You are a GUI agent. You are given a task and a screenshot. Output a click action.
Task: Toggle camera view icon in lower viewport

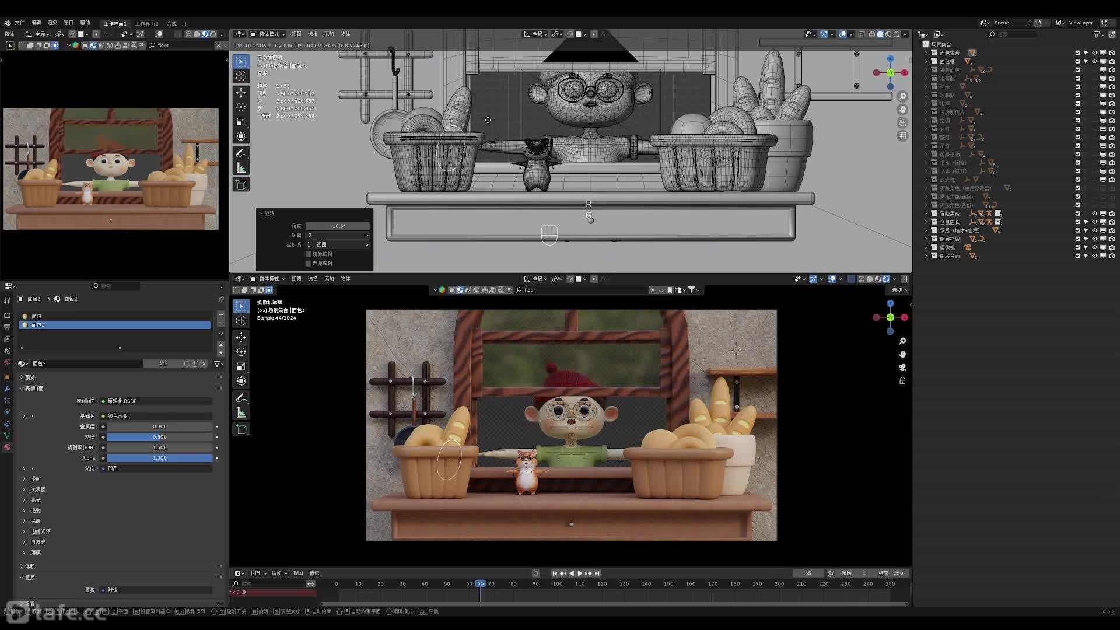(902, 367)
